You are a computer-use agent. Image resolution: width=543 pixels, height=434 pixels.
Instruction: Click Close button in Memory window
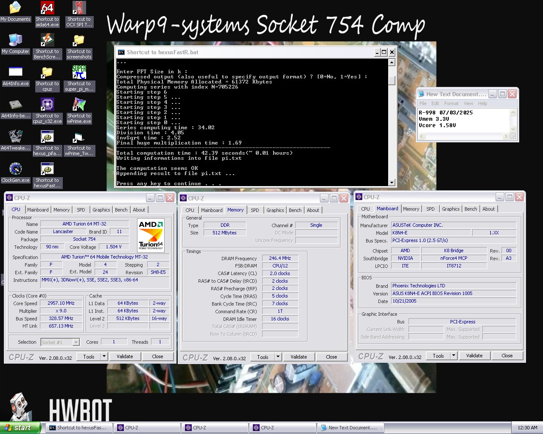coord(331,357)
